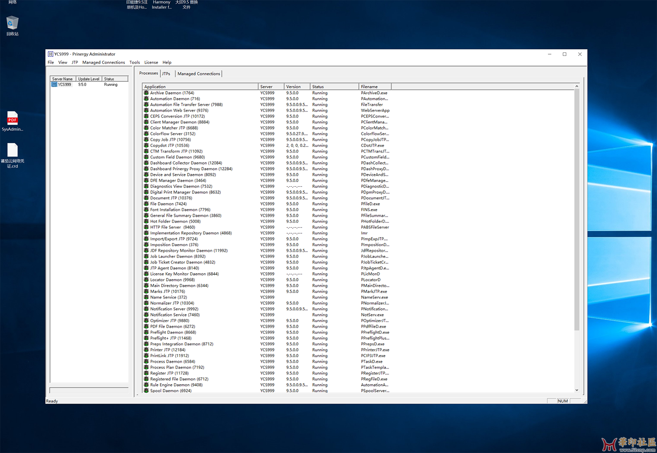Click the Update Level column header
The width and height of the screenshot is (657, 453).
pos(89,79)
